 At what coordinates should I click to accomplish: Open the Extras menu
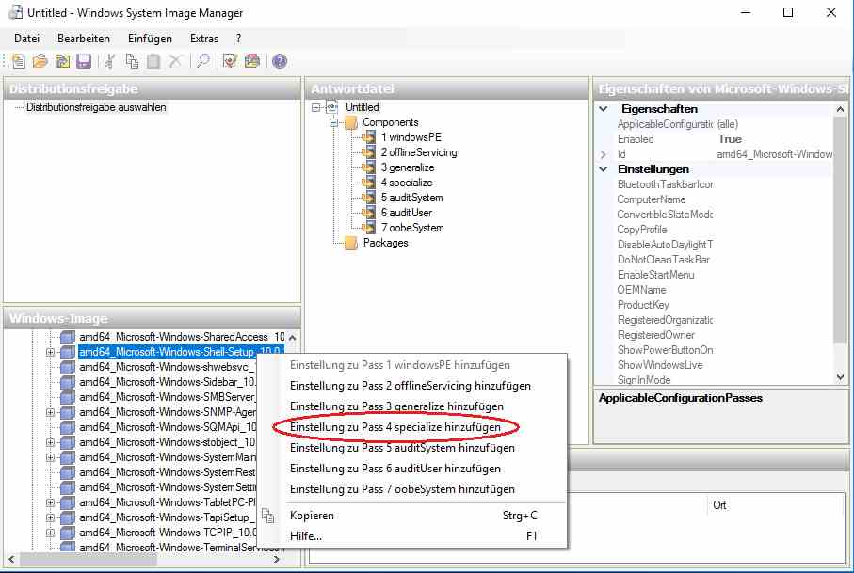204,39
